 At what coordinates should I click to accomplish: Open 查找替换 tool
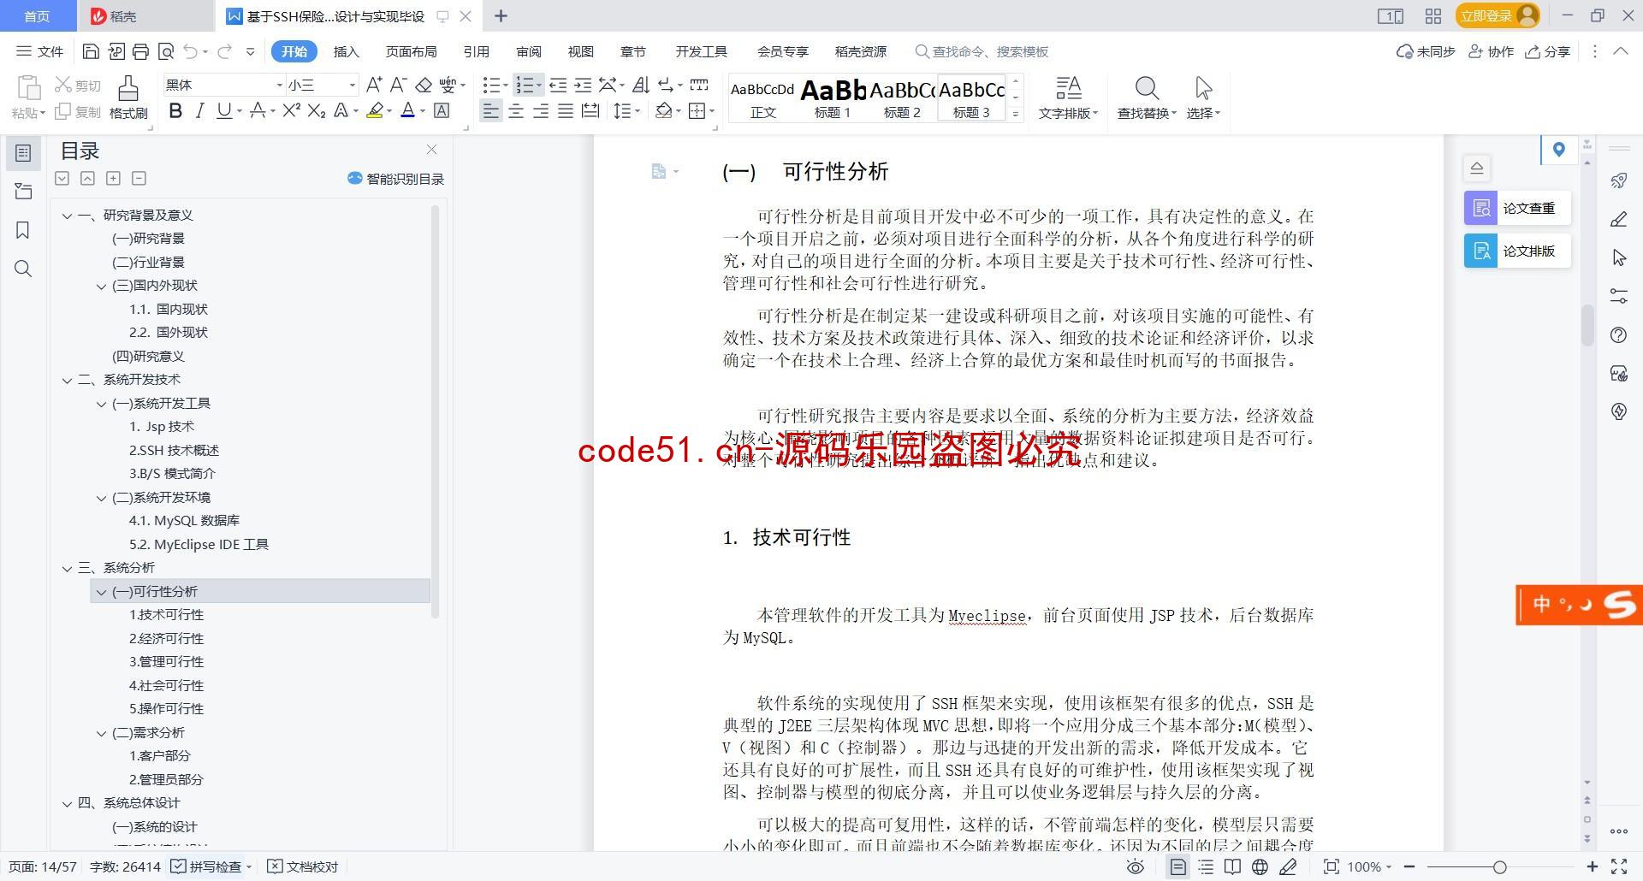coord(1147,98)
